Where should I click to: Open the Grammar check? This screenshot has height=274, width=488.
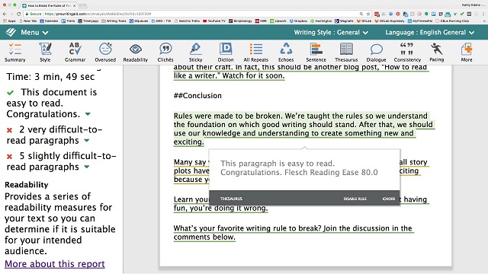click(x=75, y=53)
